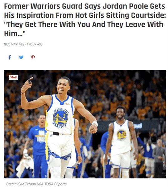Click the background player in white Warriors jersey

coord(121,141)
